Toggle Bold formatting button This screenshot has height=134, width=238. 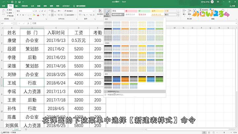[x=18, y=15]
